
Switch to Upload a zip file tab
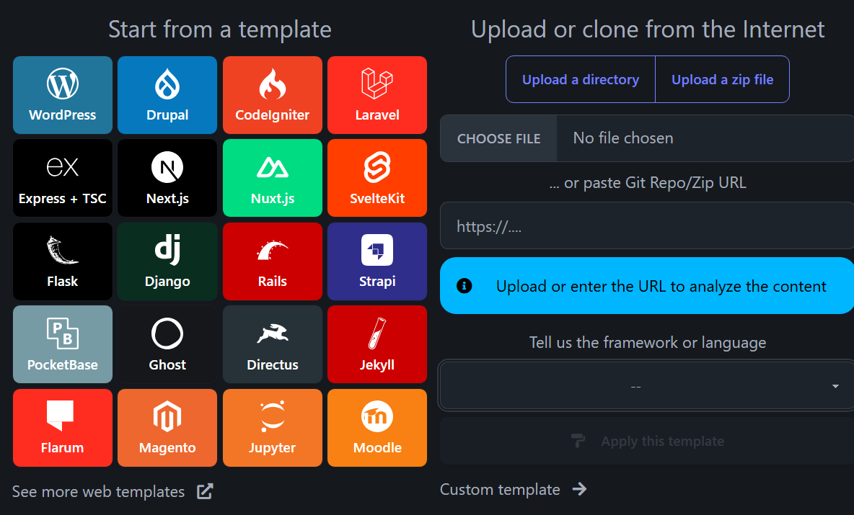coord(722,79)
